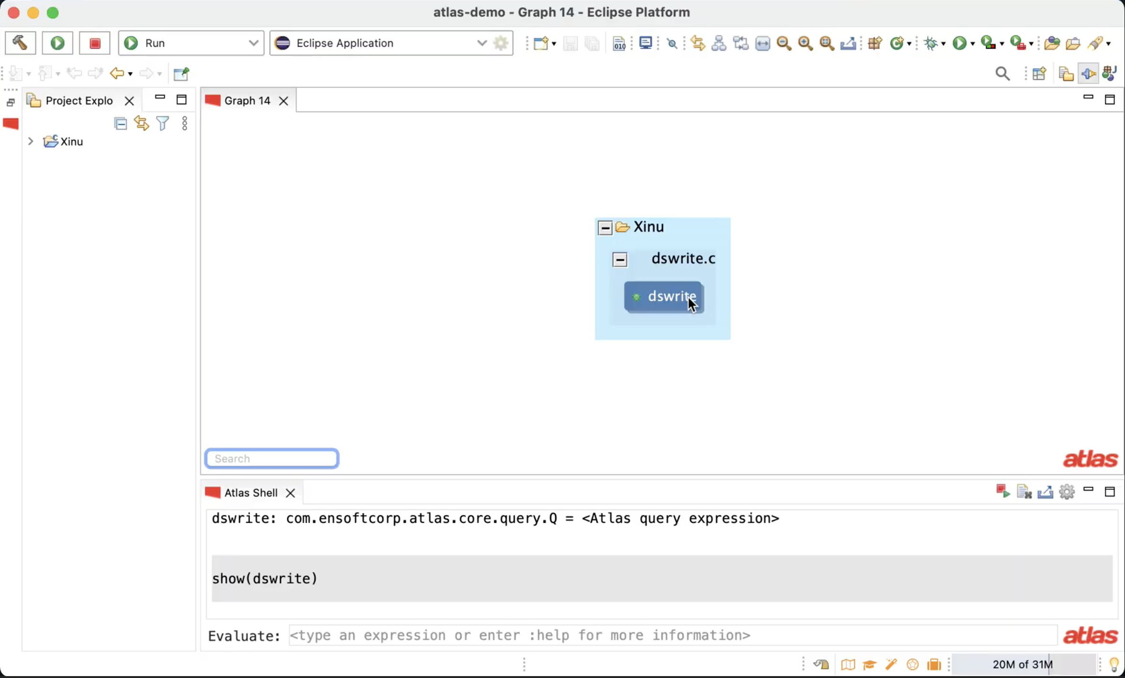The width and height of the screenshot is (1125, 678).
Task: Click the Open Perspective icon
Action: [x=1039, y=74]
